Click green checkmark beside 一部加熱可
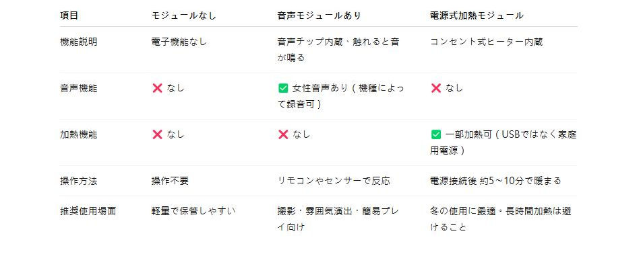 tap(436, 134)
